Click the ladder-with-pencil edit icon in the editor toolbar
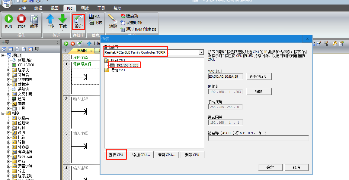Viewport: 349px width, 180px height. coord(325,44)
